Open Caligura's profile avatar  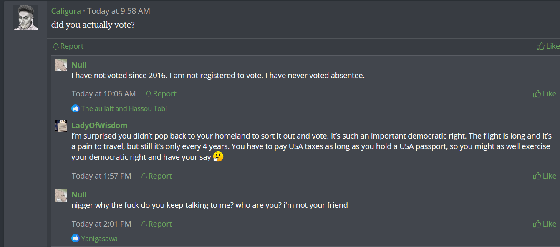pos(26,18)
